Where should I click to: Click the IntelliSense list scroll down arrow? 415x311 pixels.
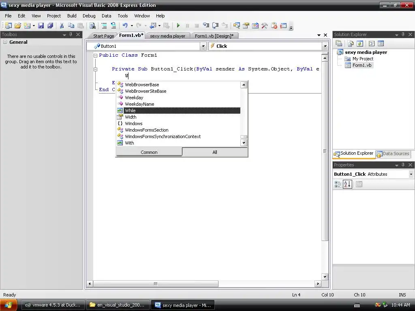pyautogui.click(x=244, y=143)
